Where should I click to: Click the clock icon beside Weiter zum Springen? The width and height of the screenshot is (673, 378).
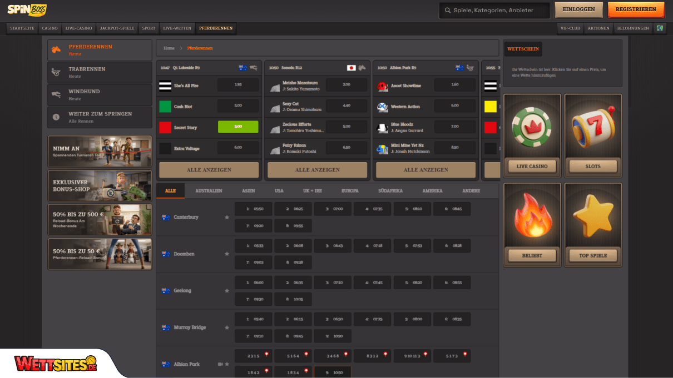[56, 117]
